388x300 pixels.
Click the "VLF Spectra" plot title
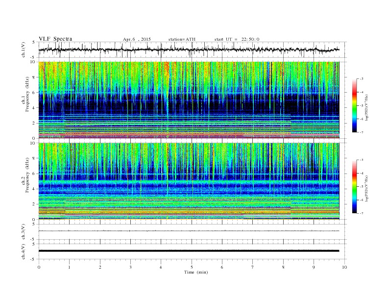click(x=55, y=39)
